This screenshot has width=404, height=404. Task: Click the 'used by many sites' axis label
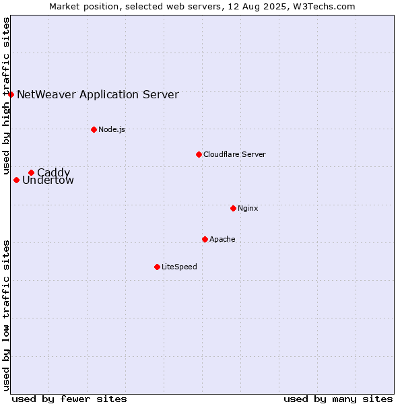pos(338,399)
